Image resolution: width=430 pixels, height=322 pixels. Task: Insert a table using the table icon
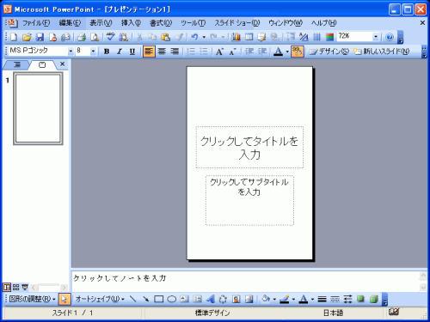click(249, 37)
